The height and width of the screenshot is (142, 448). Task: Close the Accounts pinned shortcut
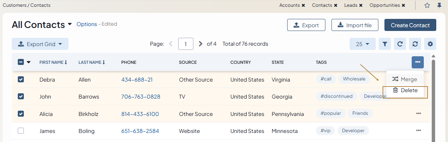coord(303,5)
